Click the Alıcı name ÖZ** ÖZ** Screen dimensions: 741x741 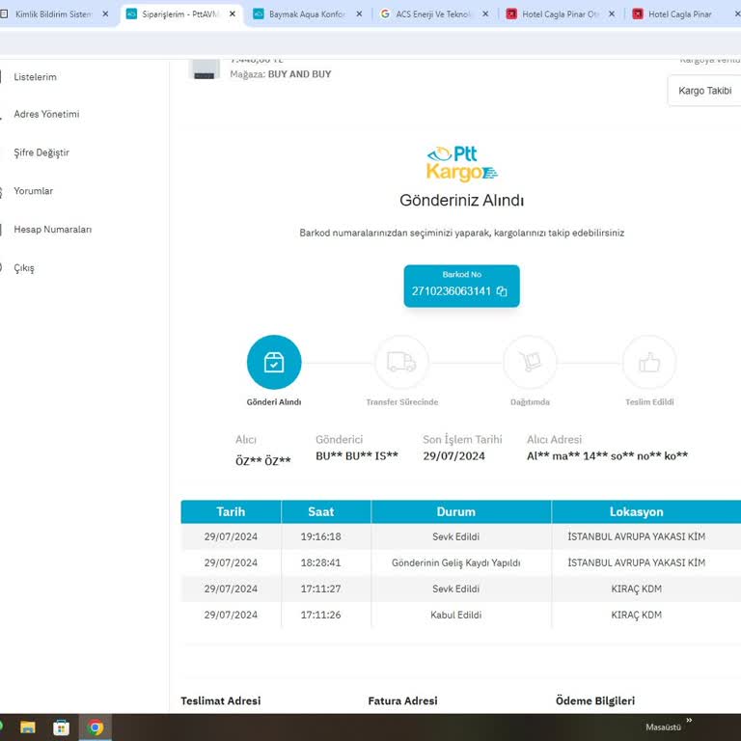pyautogui.click(x=263, y=461)
